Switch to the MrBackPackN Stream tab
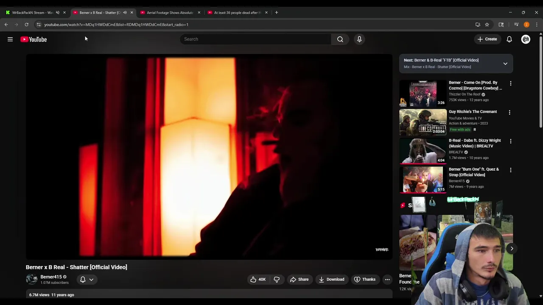Viewport: 543px width, 305px height. coord(32,12)
